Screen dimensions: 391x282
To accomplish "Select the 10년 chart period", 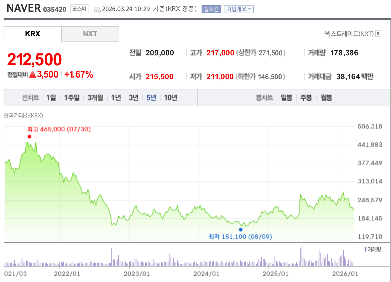I will point(170,98).
